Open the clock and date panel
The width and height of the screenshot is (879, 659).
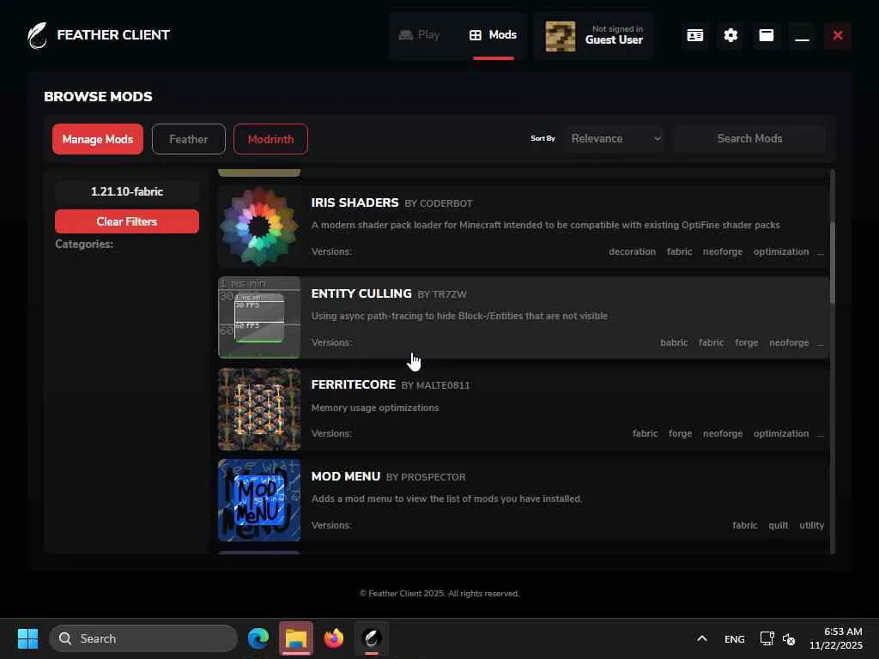835,638
